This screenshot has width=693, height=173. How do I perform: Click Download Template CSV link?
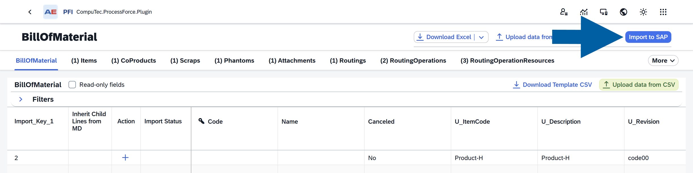click(552, 85)
